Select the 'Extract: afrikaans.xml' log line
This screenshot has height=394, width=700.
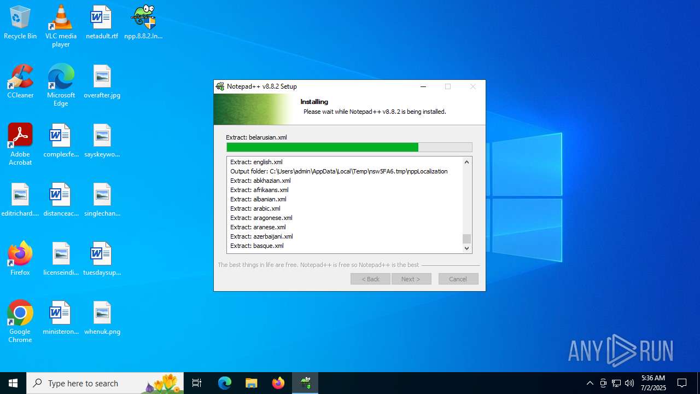click(259, 190)
